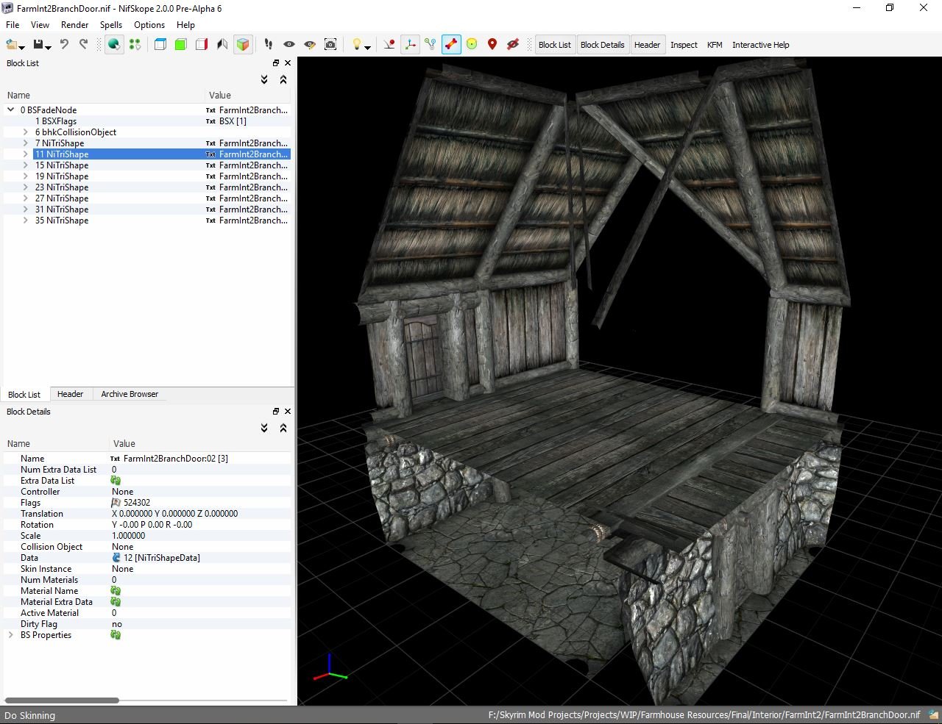Expand the 15 NiTriShape node
This screenshot has height=724, width=942.
(x=26, y=165)
